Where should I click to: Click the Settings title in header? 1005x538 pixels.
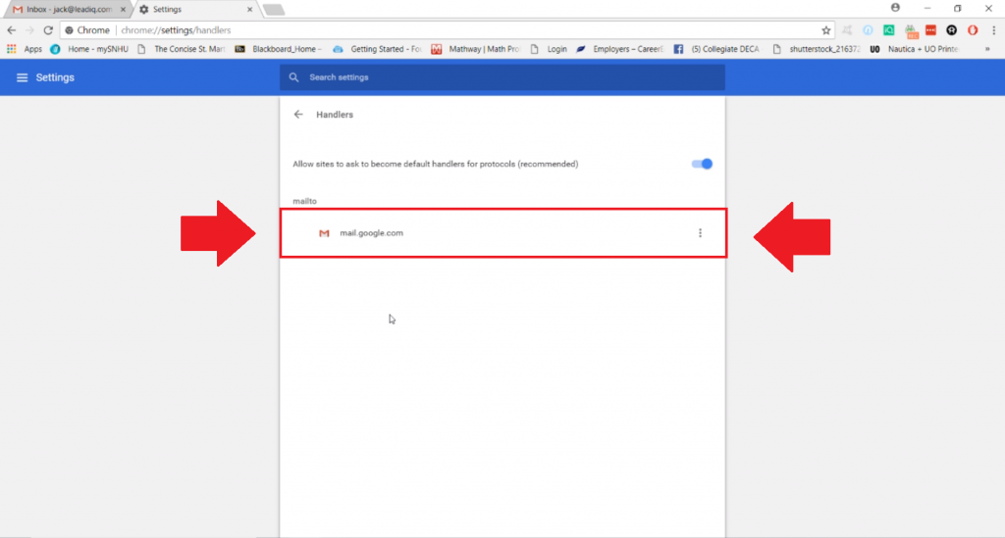tap(55, 77)
